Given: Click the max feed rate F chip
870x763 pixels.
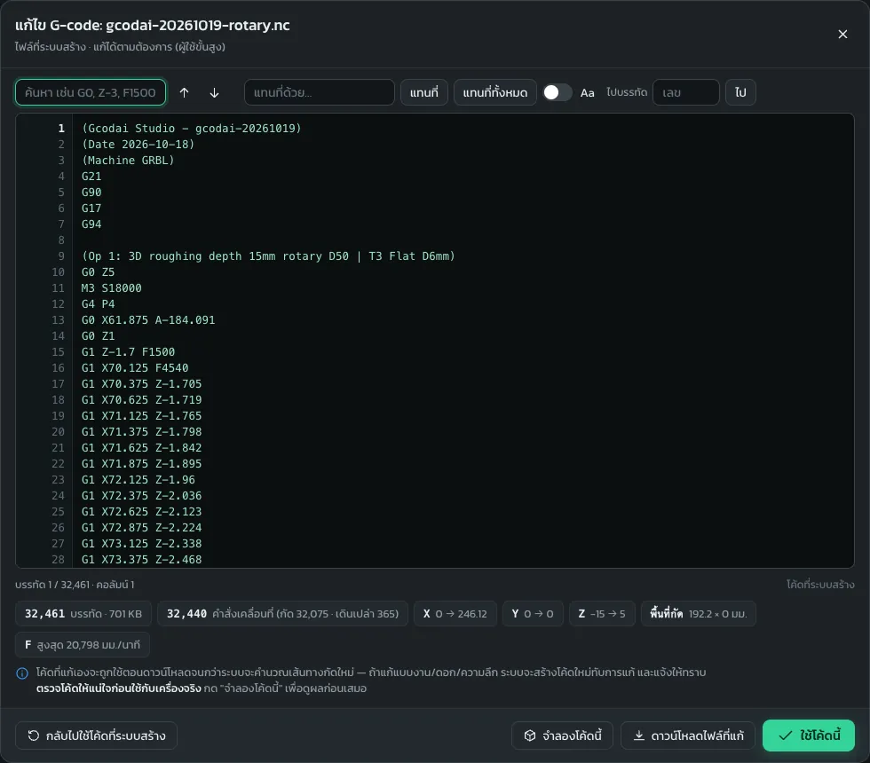Looking at the screenshot, I should click(83, 645).
